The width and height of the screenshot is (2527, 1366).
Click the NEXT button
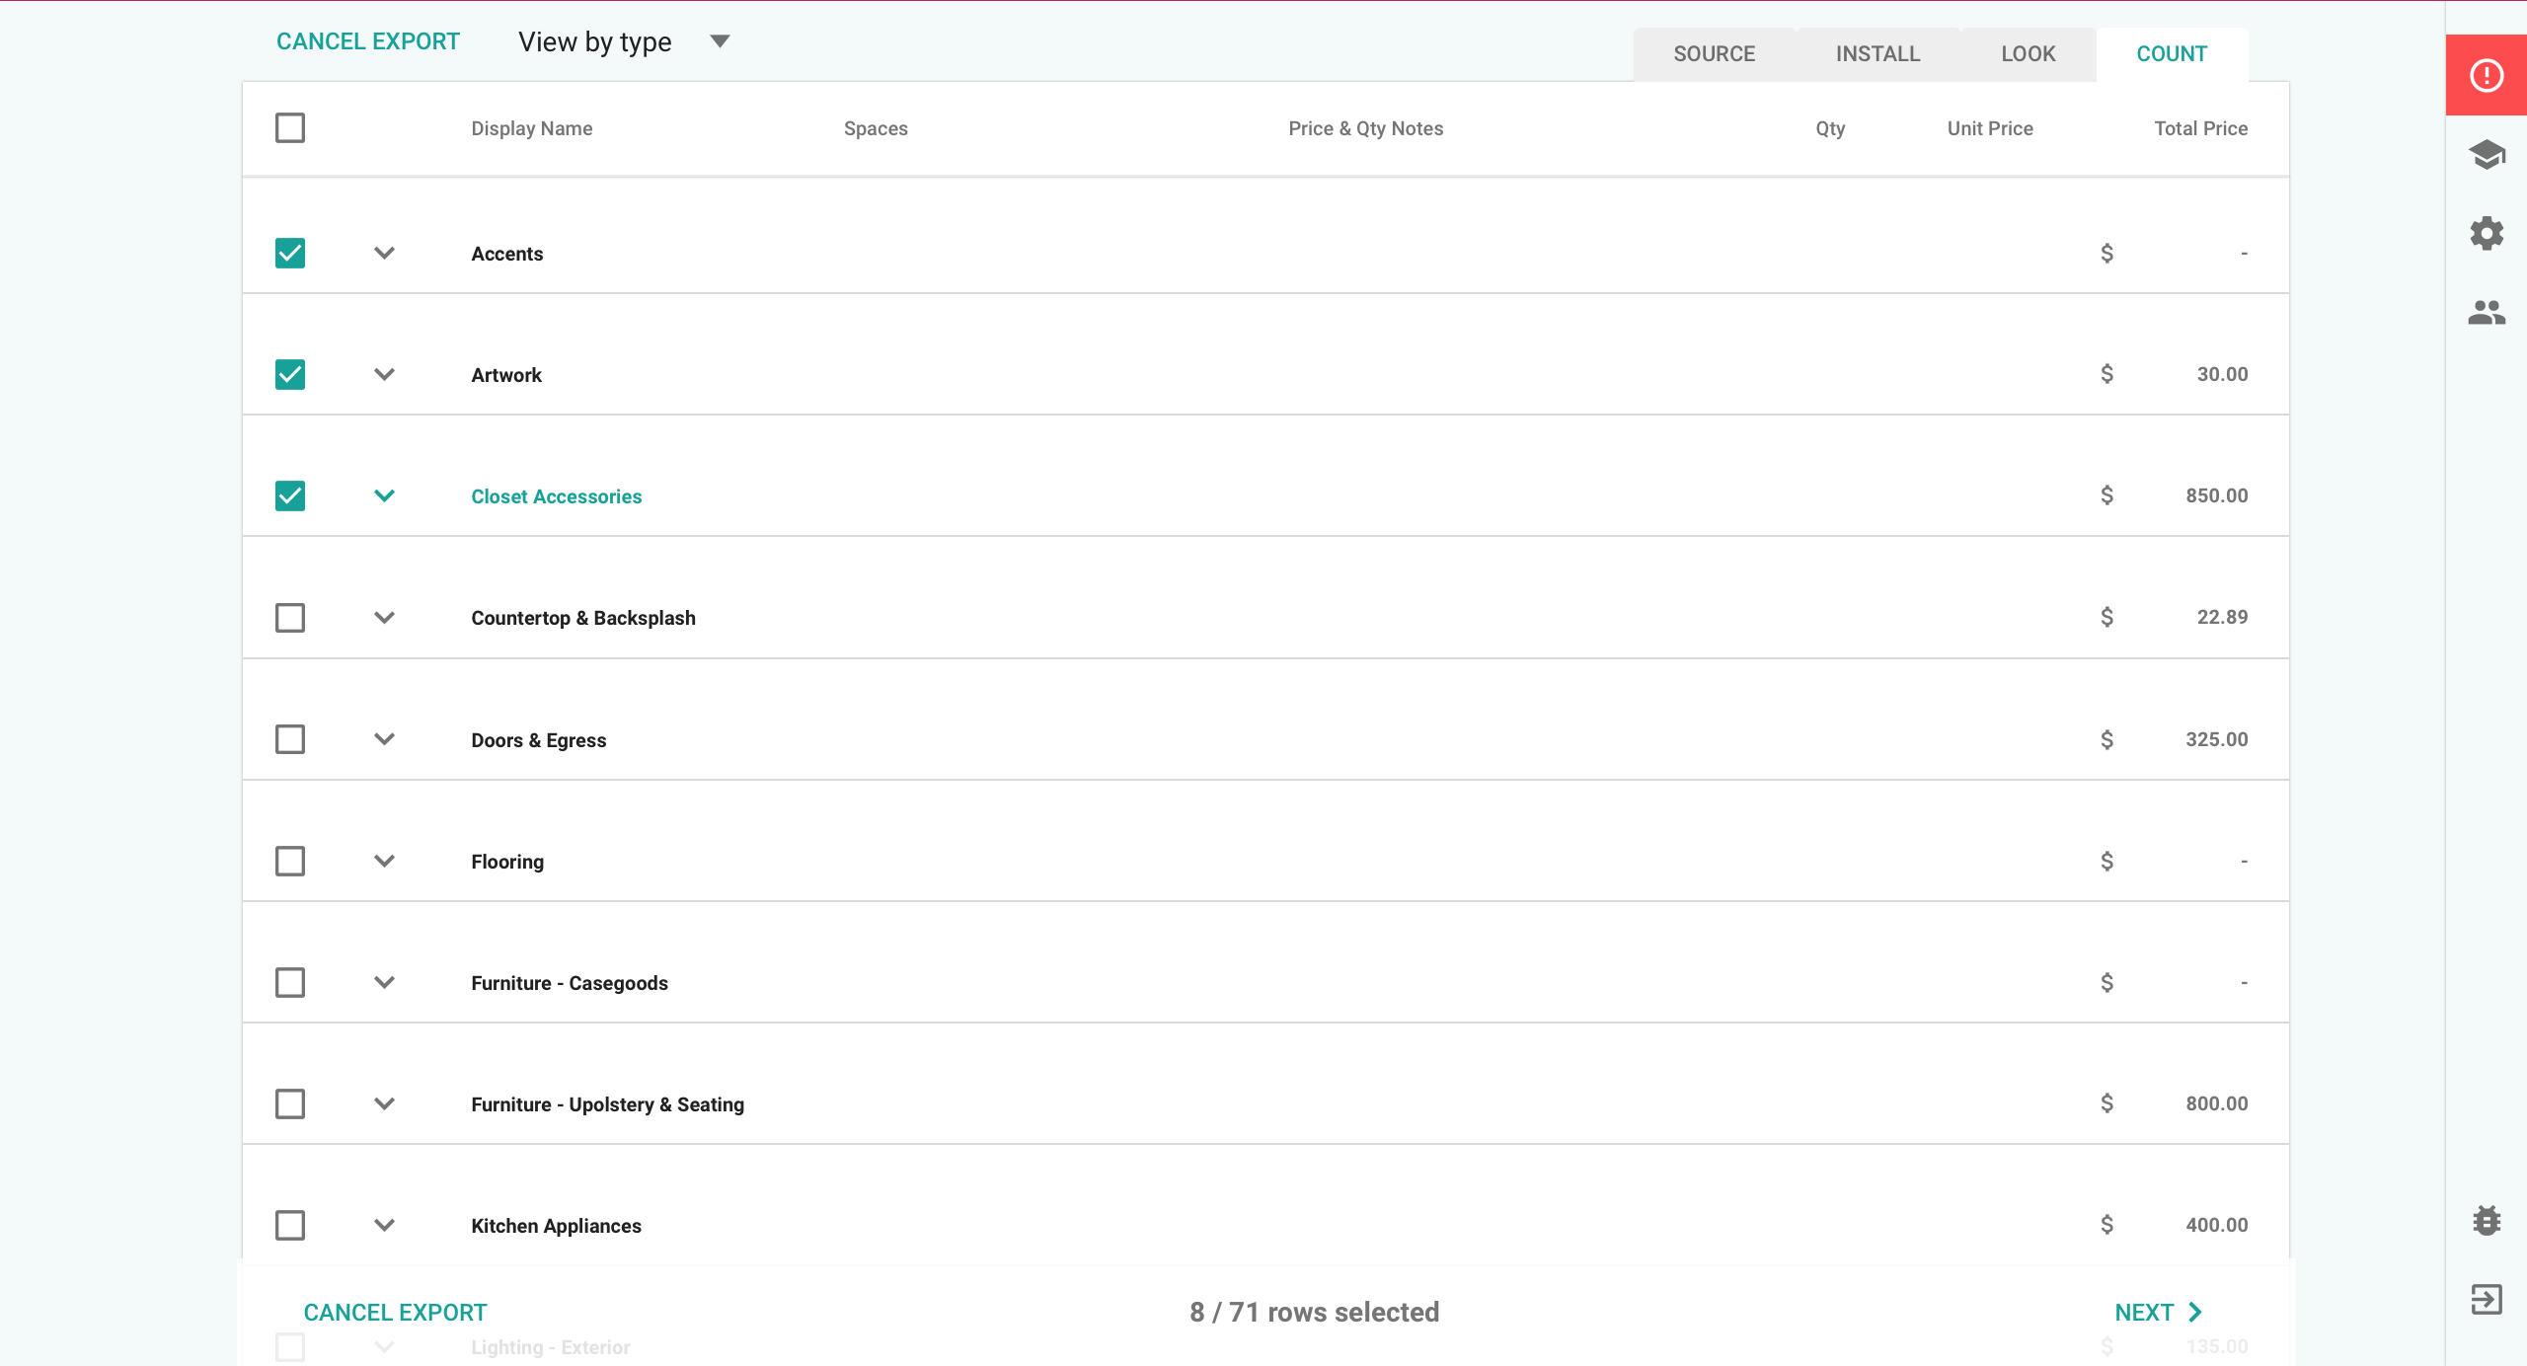(x=2144, y=1312)
